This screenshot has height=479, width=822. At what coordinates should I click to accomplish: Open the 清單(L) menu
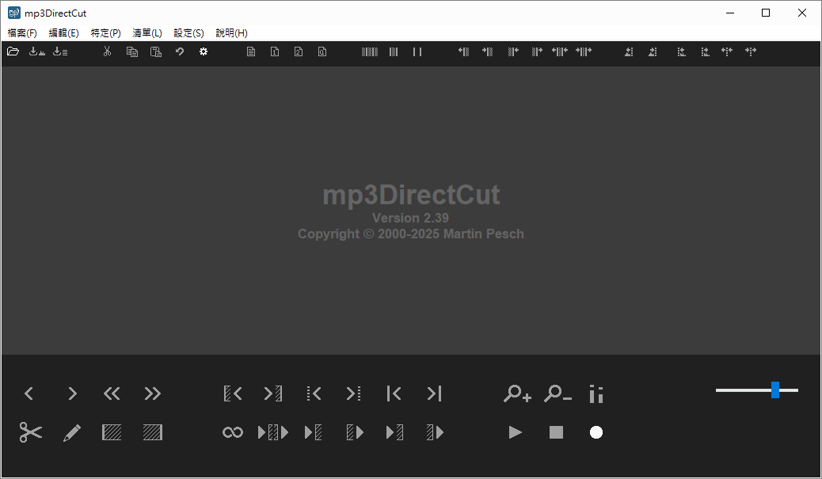[147, 33]
